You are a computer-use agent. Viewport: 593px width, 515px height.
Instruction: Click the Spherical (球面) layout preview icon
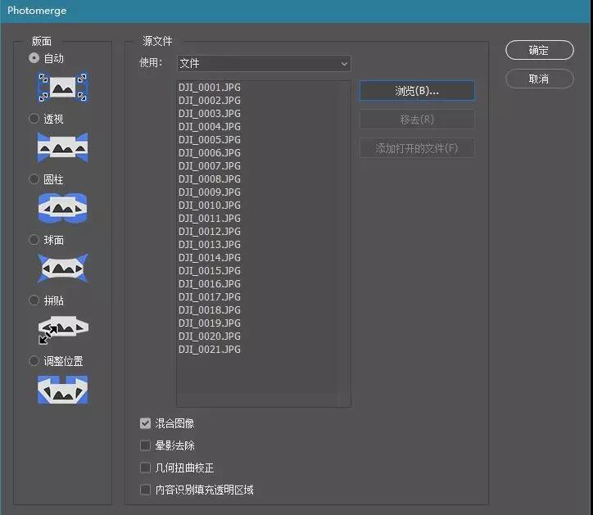pos(63,268)
